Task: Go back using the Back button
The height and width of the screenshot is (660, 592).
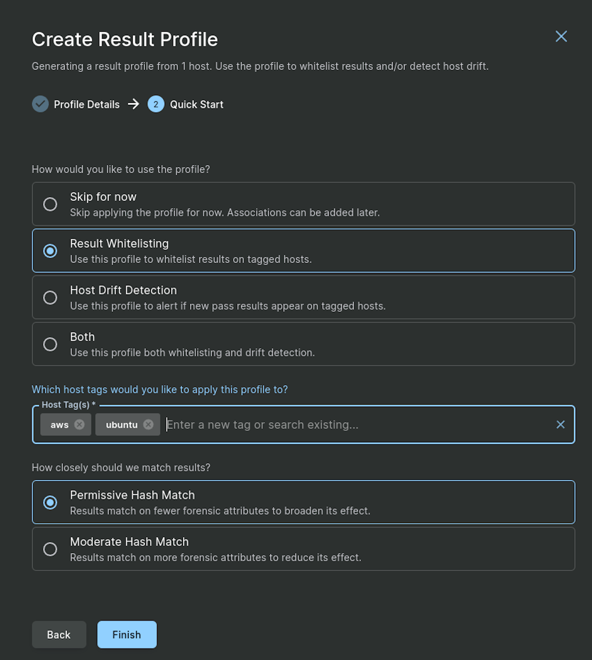Action: (x=59, y=634)
